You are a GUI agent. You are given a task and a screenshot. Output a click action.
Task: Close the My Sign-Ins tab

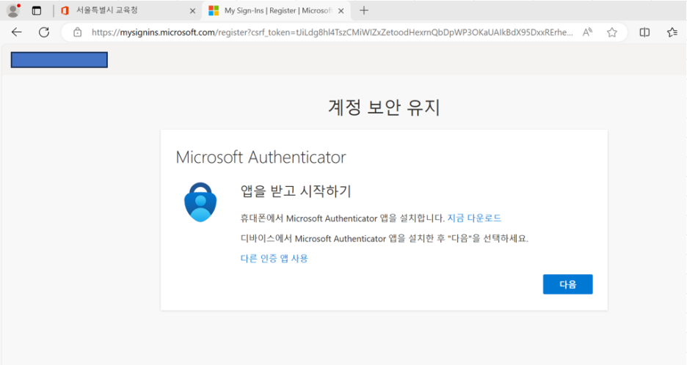point(341,11)
